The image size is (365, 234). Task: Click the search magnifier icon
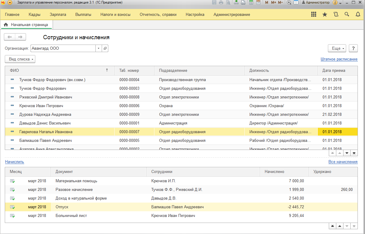pos(347,14)
